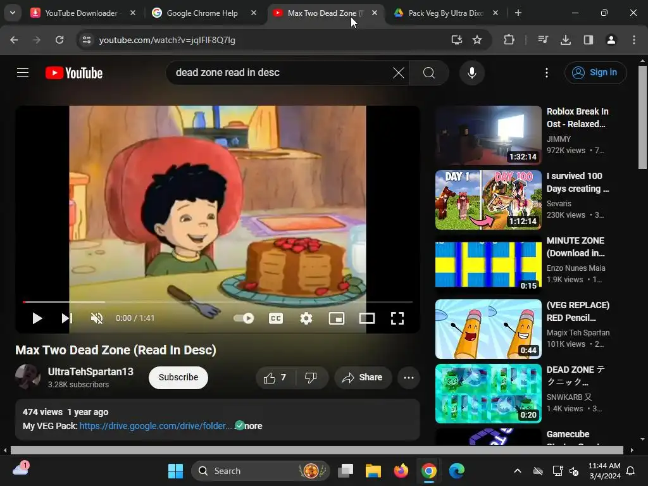Open Windows taskbar Search box
The image size is (648, 486).
point(260,471)
